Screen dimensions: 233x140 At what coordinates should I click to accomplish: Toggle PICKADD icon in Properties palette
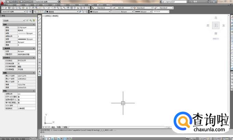tap(27, 21)
